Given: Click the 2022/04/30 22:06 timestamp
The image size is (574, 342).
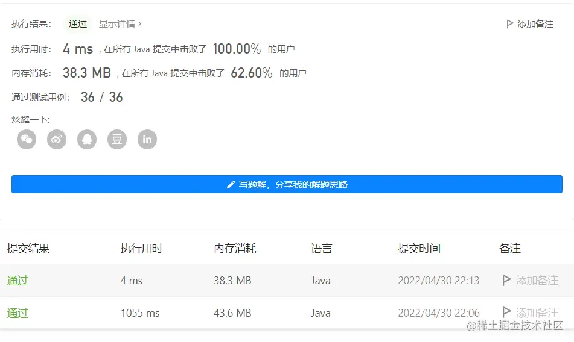Looking at the screenshot, I should (439, 313).
